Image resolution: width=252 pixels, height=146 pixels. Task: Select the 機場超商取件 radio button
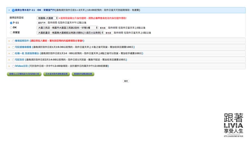point(13,41)
